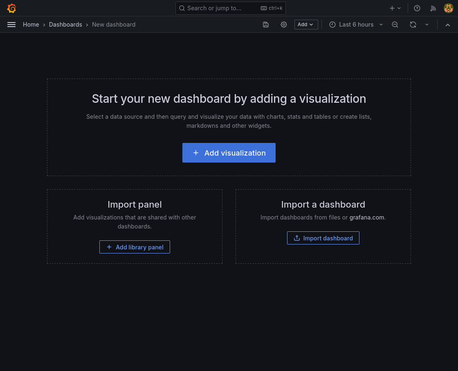Open the hamburger navigation menu
This screenshot has width=458, height=371.
(x=11, y=25)
